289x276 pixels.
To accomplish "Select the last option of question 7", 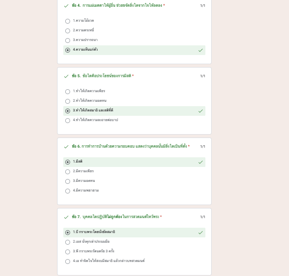I will [x=68, y=261].
